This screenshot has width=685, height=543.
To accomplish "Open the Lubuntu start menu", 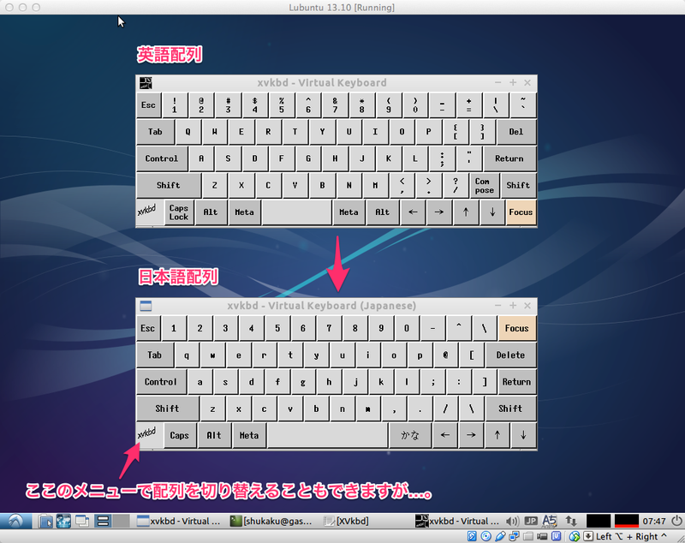I will 15,521.
